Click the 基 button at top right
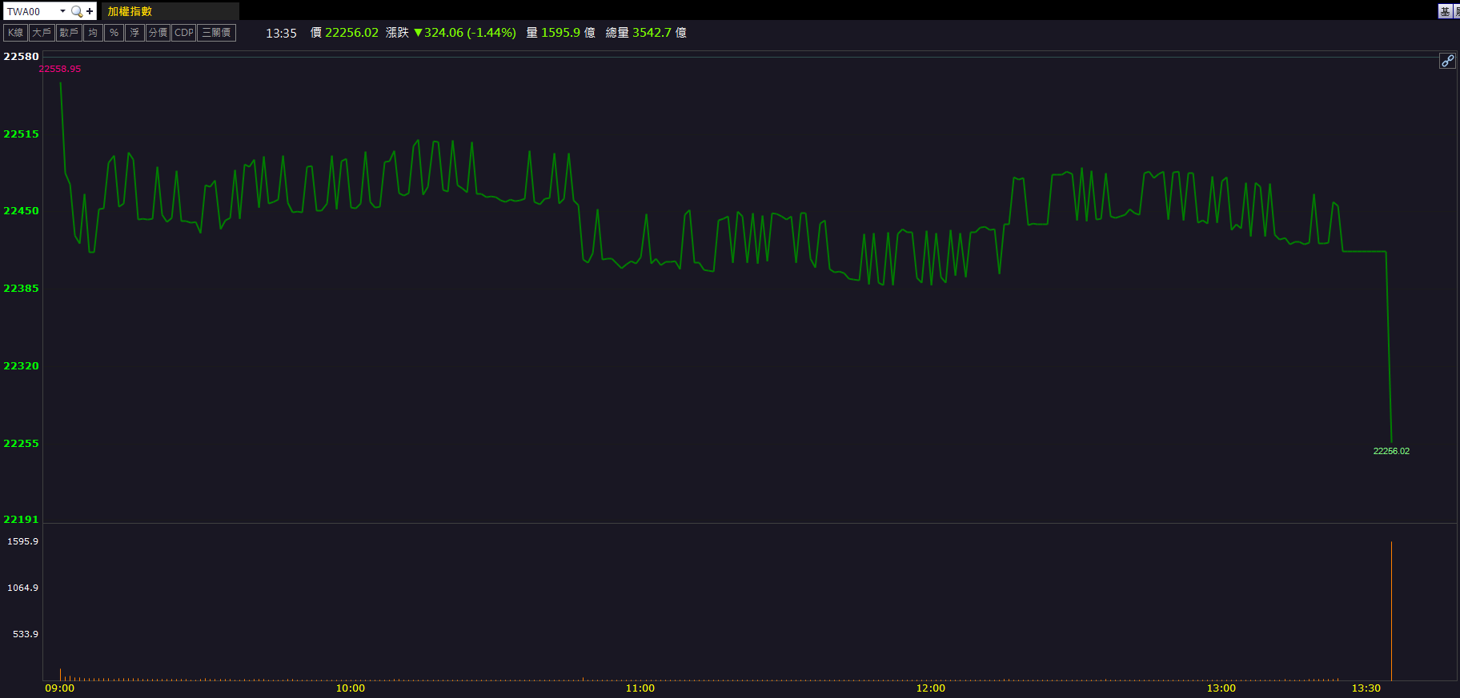1460x698 pixels. (x=1446, y=11)
